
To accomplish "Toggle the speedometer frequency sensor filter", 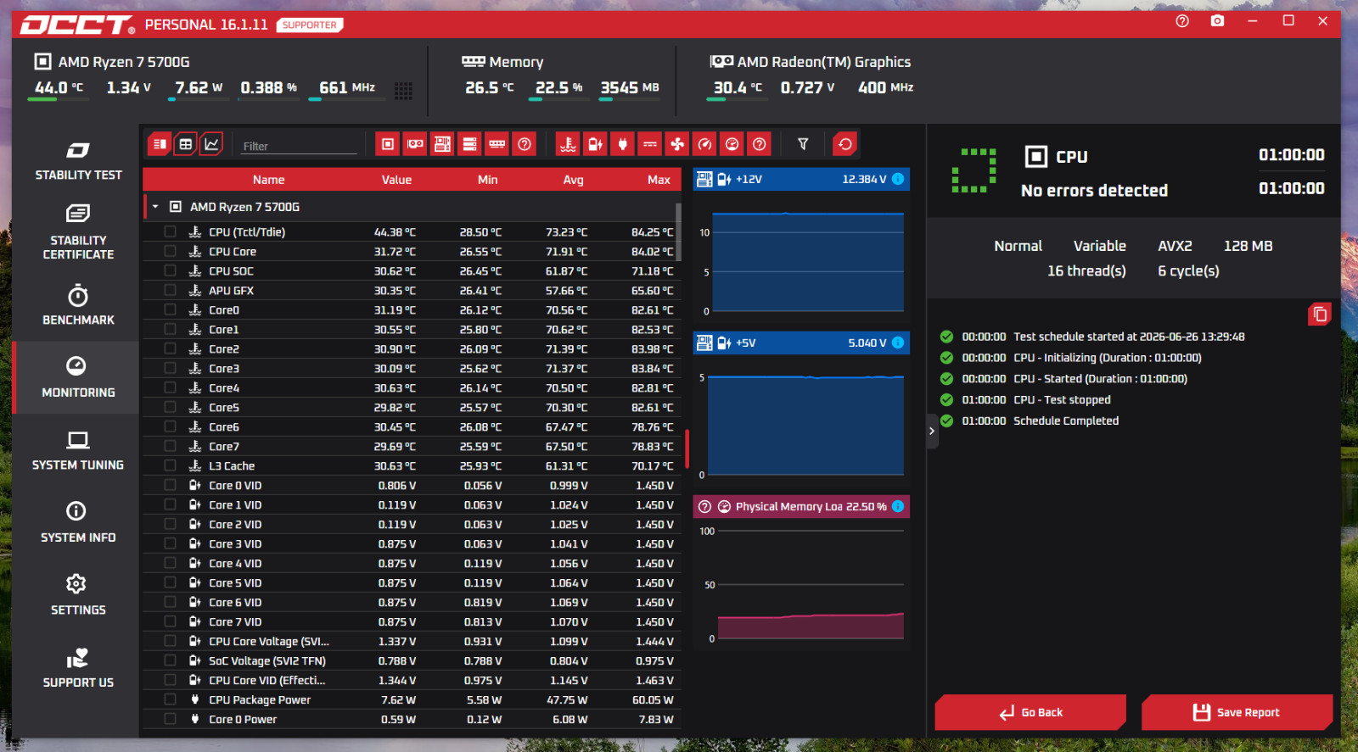I will pyautogui.click(x=704, y=144).
